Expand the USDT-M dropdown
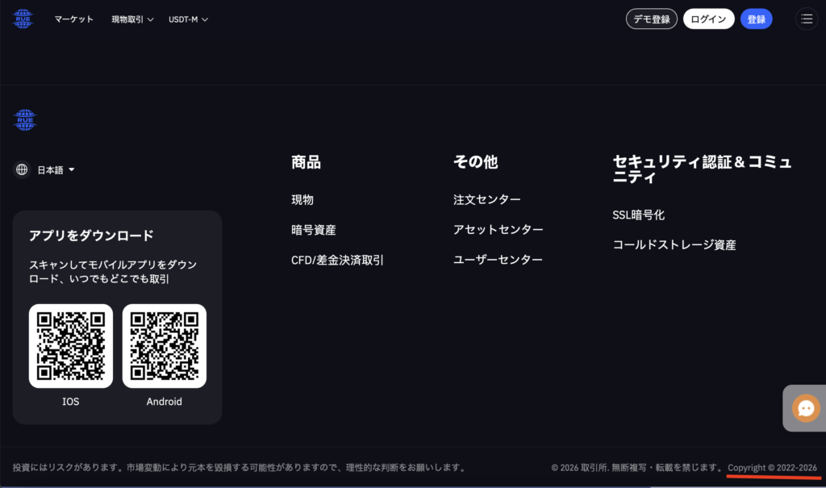Screen dimensions: 826x488 pos(188,19)
